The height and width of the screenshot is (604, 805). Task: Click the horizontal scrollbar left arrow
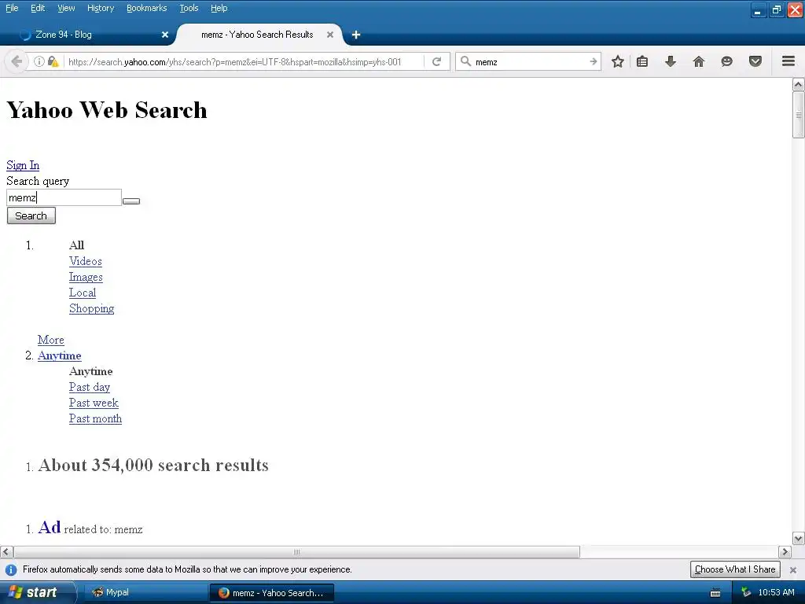coord(6,552)
